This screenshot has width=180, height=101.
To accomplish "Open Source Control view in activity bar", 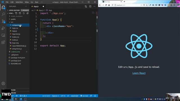I will click(3, 21).
